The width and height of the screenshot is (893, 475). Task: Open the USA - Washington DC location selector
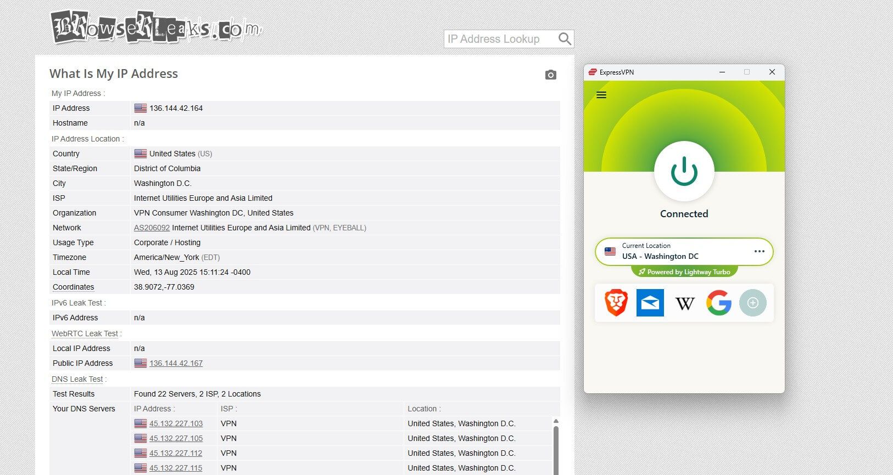[x=684, y=252]
